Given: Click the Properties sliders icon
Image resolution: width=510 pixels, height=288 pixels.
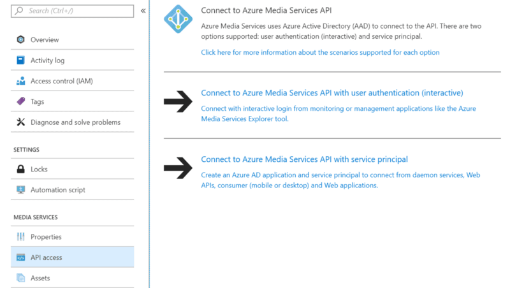Looking at the screenshot, I should tap(20, 236).
